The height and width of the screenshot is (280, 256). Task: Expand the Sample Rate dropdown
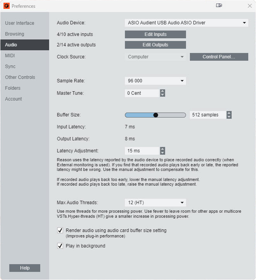point(155,81)
